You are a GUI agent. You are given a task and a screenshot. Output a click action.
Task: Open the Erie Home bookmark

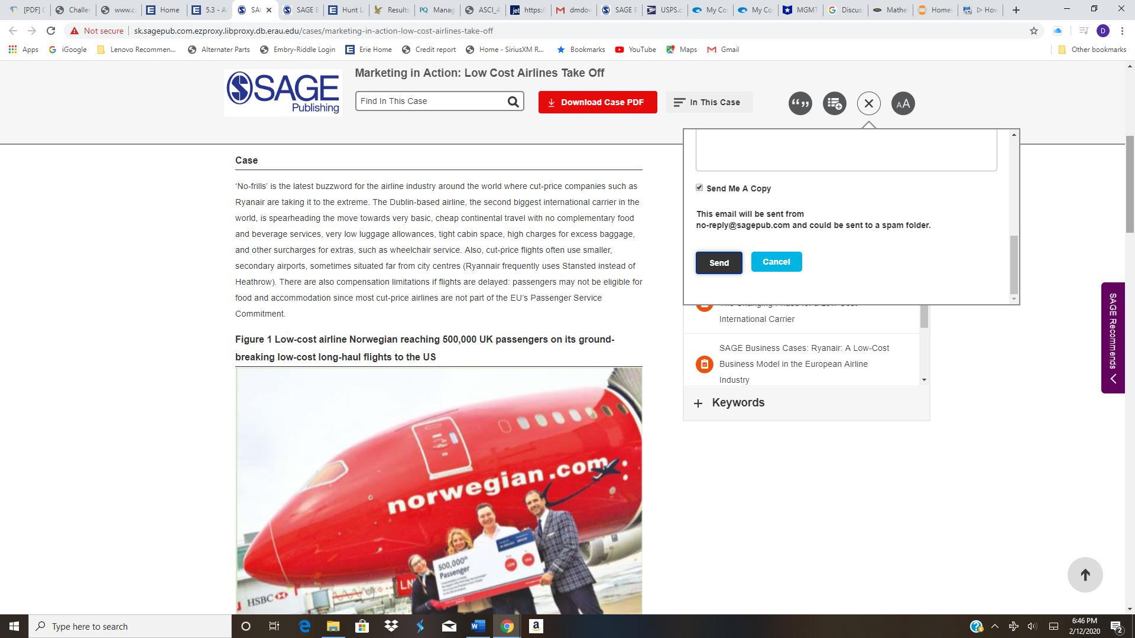coord(369,50)
